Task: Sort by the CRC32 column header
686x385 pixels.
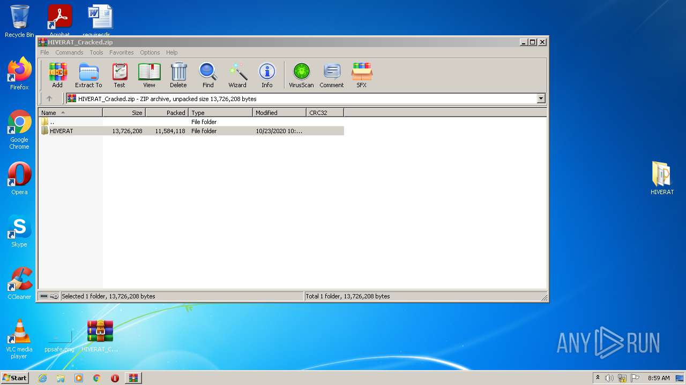Action: 325,113
